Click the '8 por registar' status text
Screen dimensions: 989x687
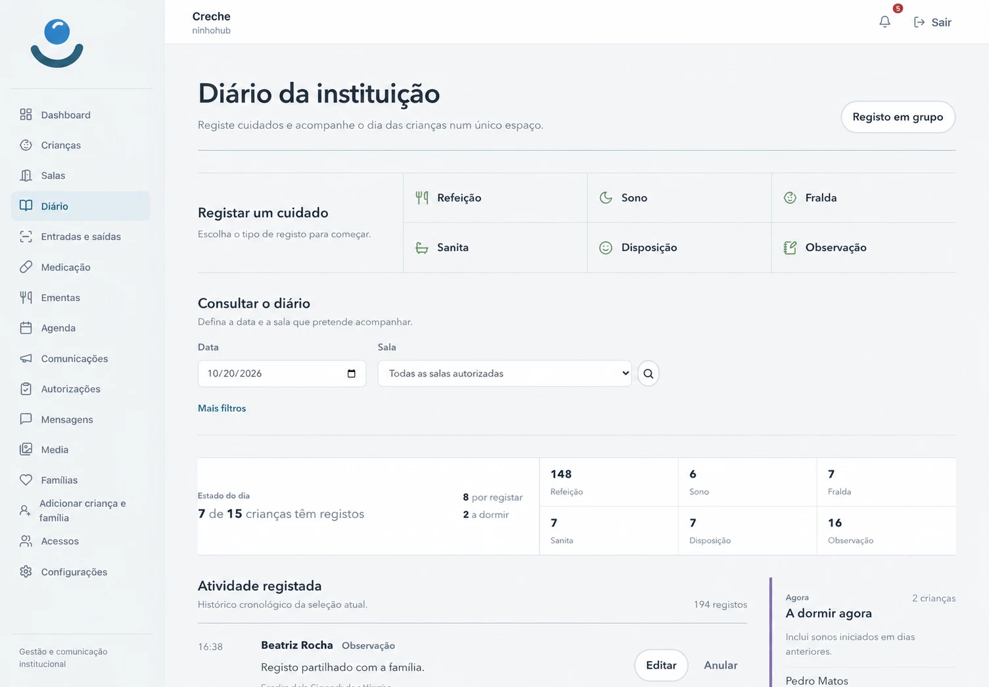(x=493, y=498)
